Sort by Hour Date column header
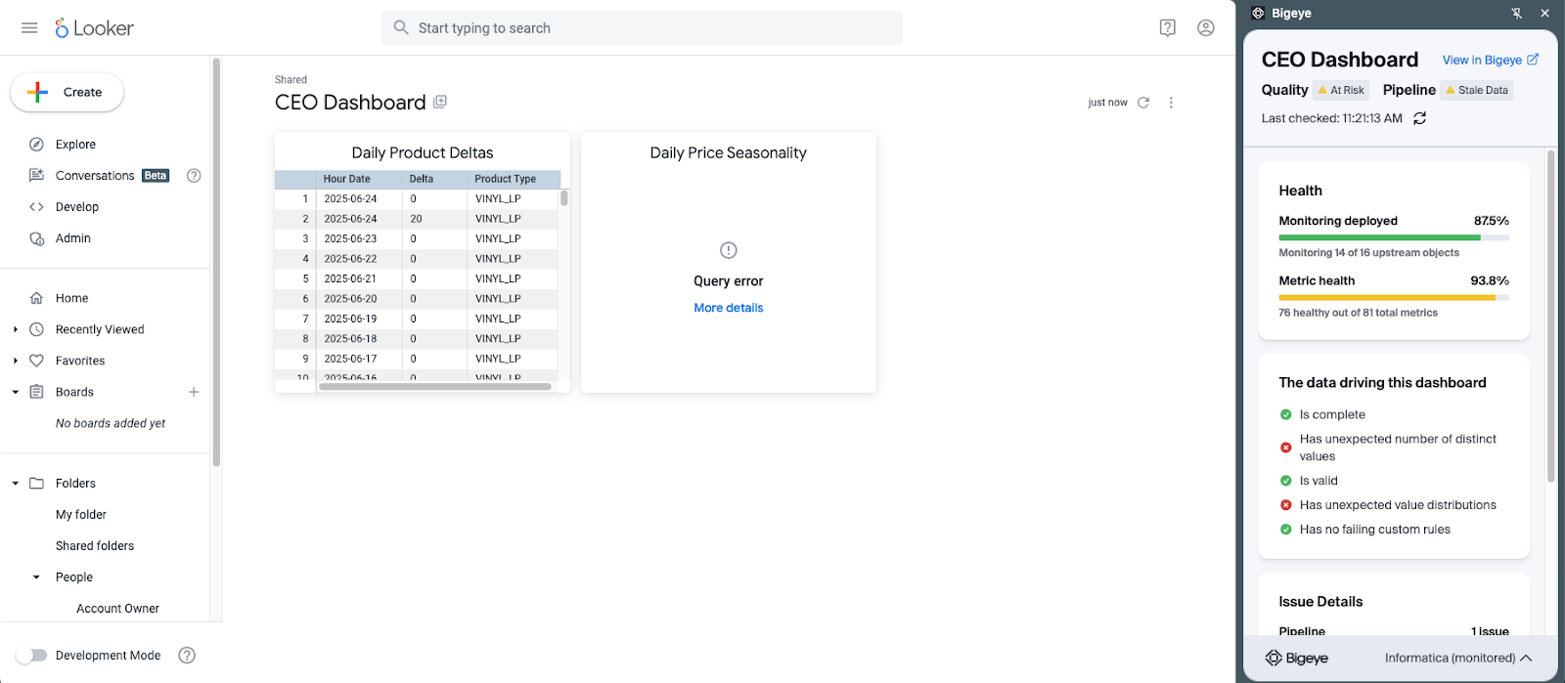This screenshot has height=683, width=1565. coord(347,179)
